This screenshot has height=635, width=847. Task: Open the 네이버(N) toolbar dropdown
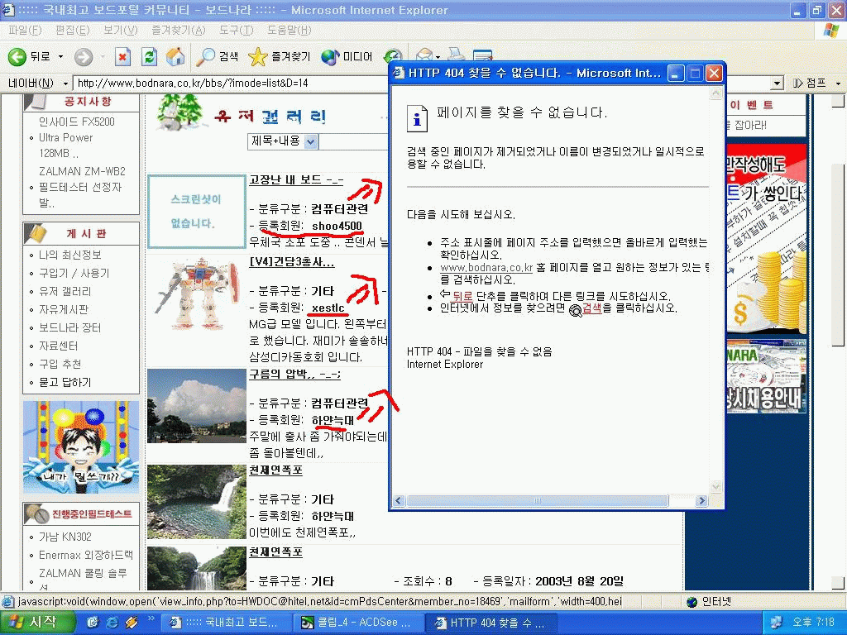coord(66,84)
